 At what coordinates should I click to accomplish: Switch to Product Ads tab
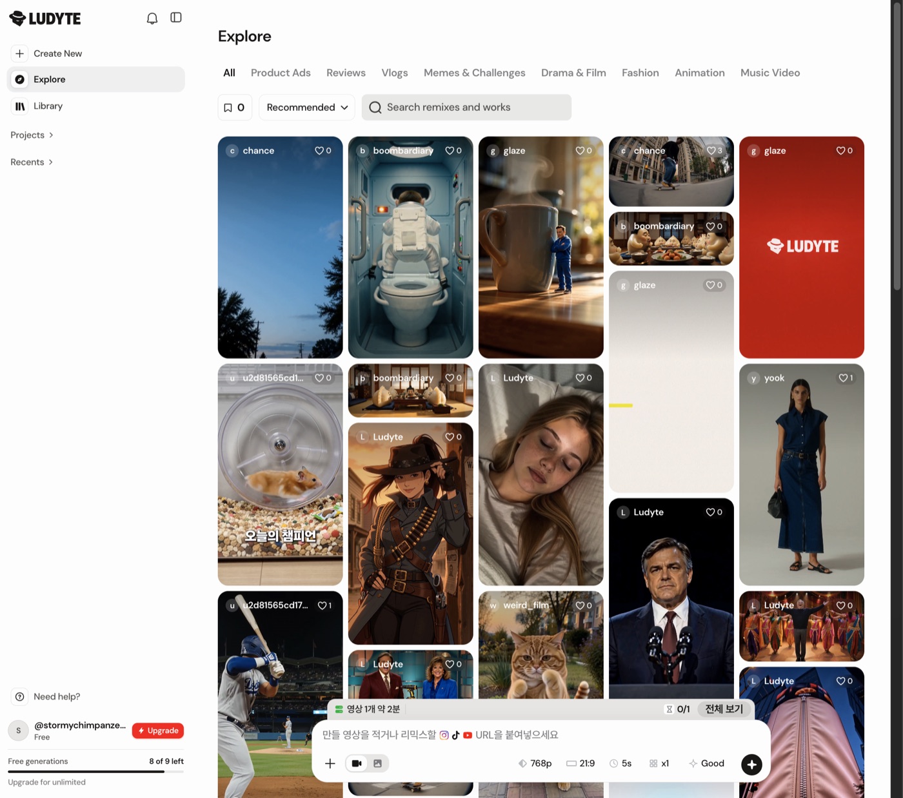click(x=281, y=73)
